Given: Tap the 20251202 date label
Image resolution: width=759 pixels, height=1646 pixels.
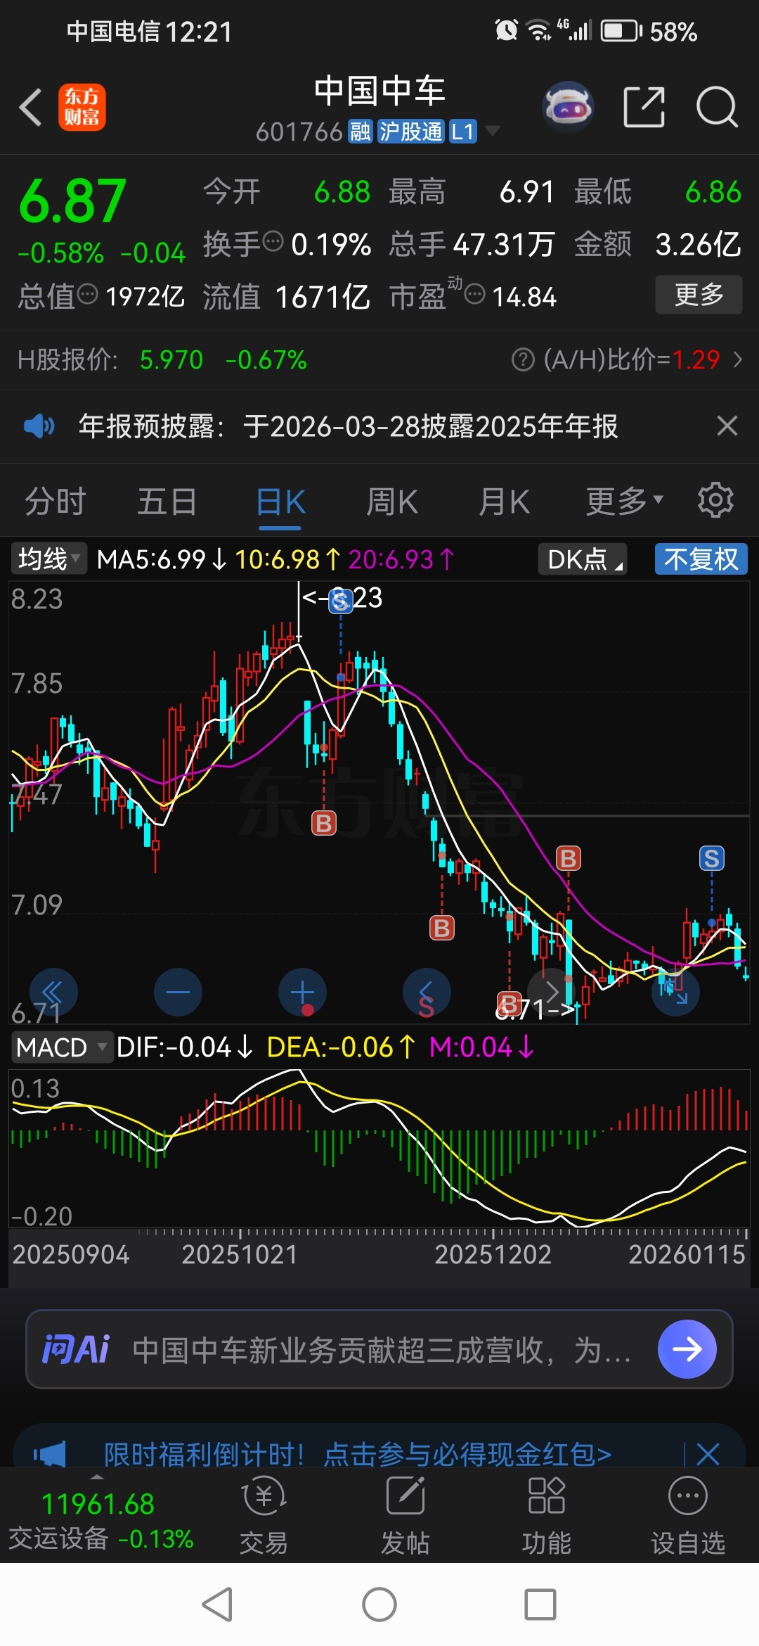Looking at the screenshot, I should [493, 1254].
